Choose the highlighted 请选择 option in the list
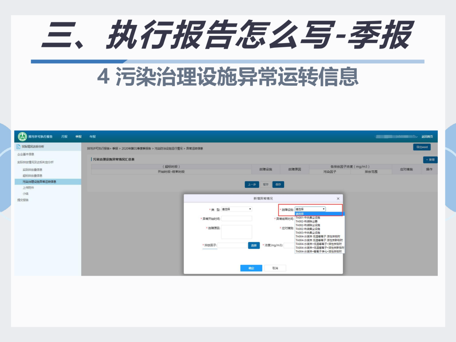The width and height of the screenshot is (456, 342). (320, 214)
